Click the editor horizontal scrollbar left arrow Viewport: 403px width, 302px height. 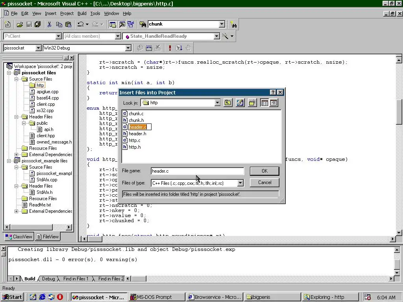(84, 239)
